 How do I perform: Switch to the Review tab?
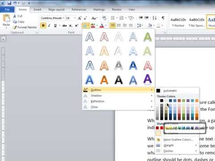116,9
